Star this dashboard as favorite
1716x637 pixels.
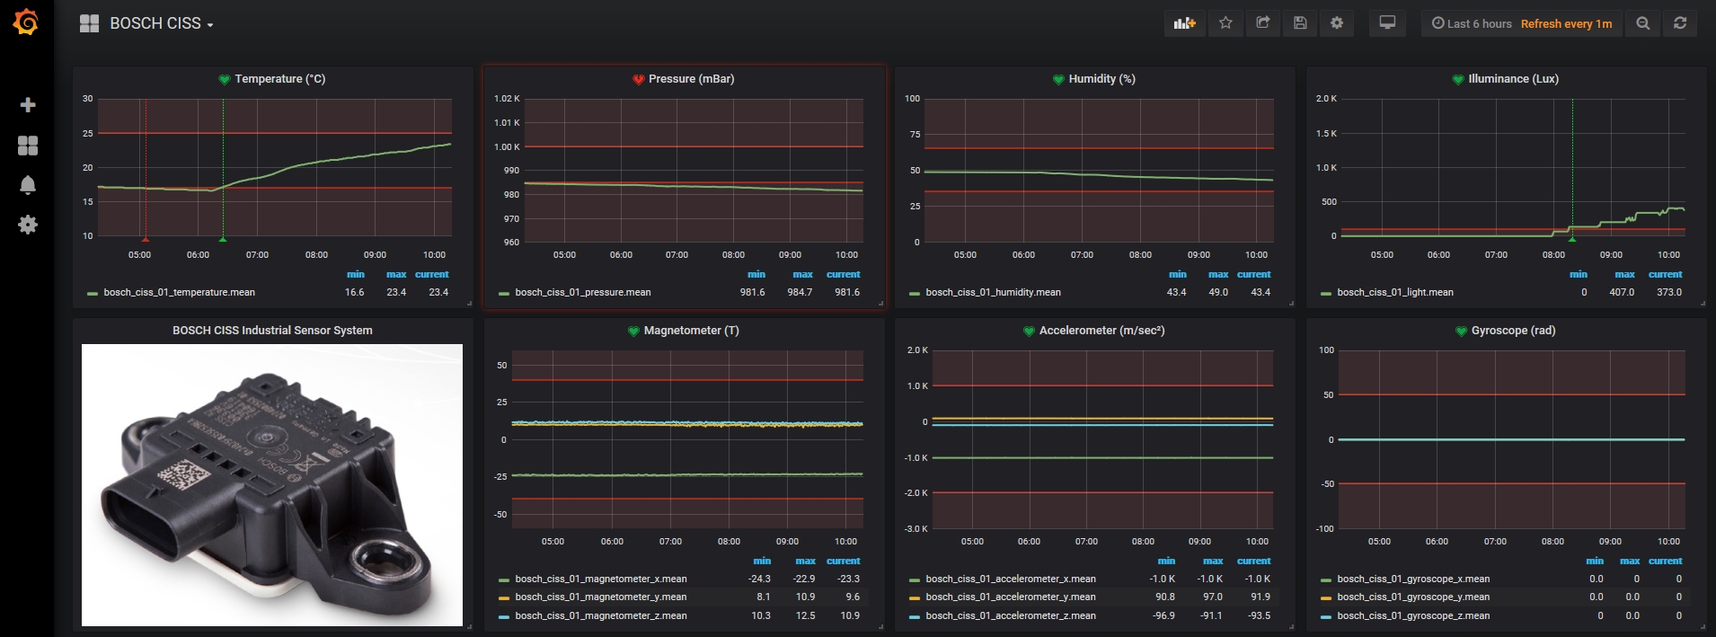(x=1225, y=23)
